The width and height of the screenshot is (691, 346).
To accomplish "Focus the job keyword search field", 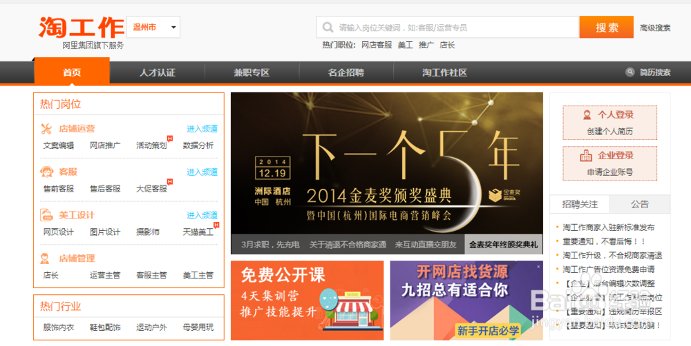I will click(448, 28).
